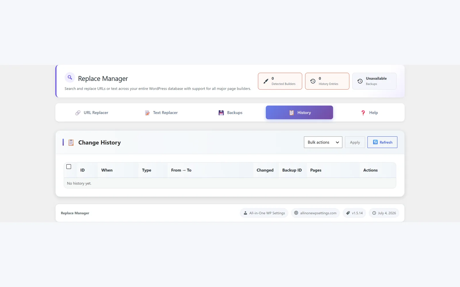
Task: Click the History tab clipboard icon
Action: coord(292,113)
